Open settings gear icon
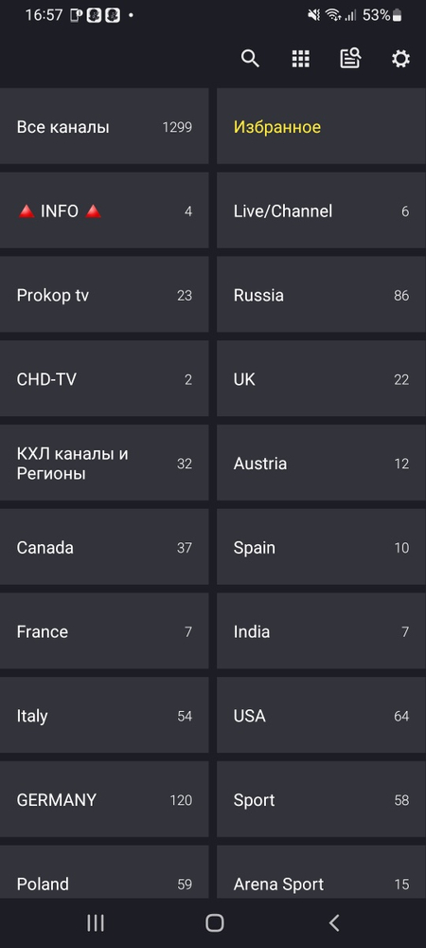 (400, 59)
